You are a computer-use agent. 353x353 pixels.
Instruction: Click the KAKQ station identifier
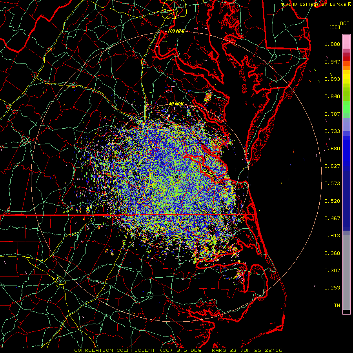pyautogui.click(x=220, y=350)
